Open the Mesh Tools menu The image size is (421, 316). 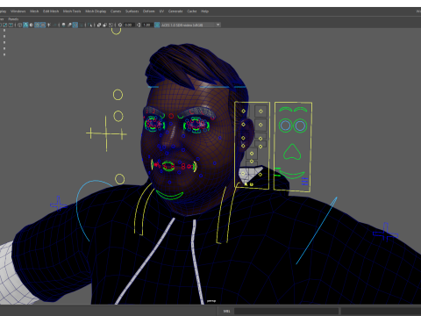(72, 11)
